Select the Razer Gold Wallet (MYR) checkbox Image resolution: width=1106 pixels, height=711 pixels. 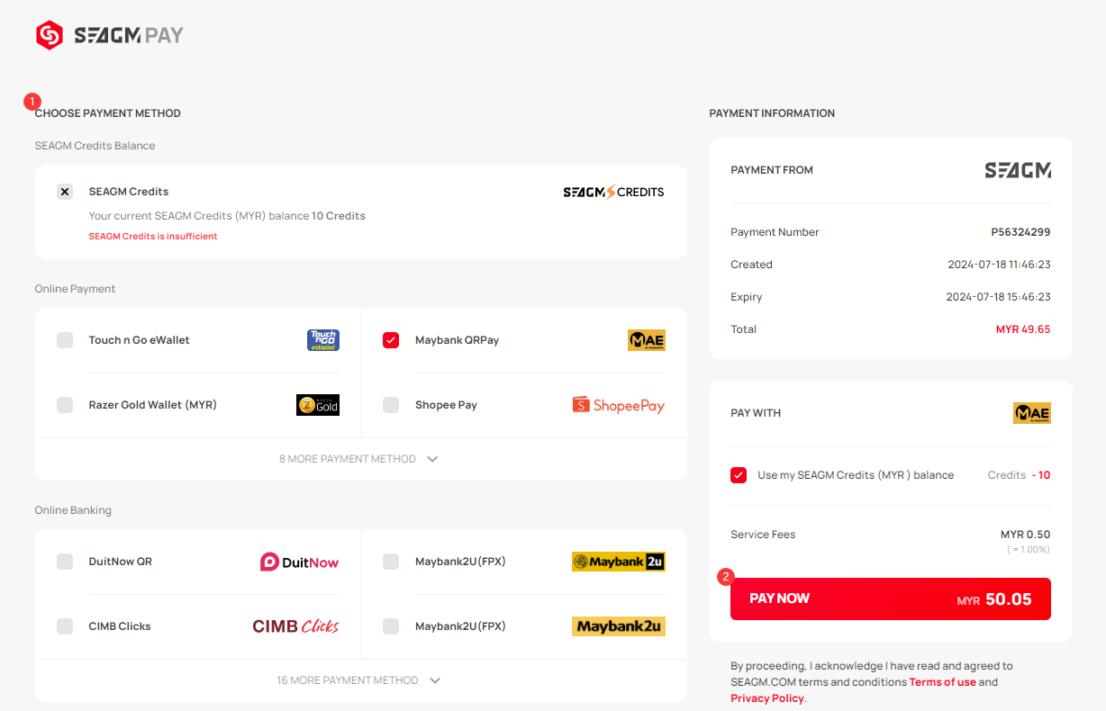[65, 405]
